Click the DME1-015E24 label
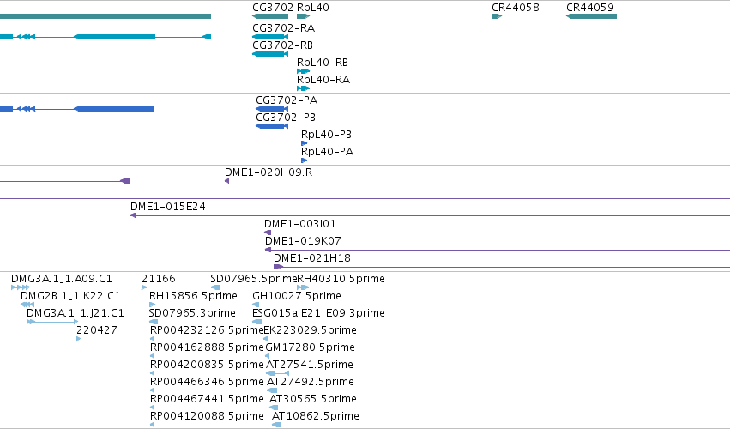 coord(168,207)
